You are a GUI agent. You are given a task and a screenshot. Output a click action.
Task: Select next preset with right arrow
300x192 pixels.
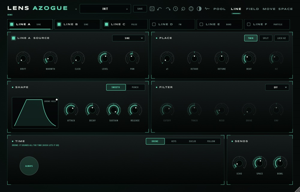point(127,9)
